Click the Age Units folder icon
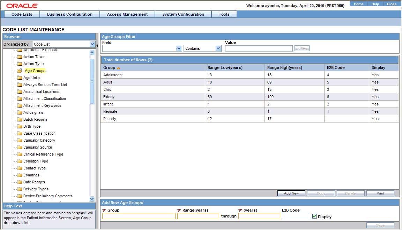Screen dimensions: 402x230 coord(20,78)
